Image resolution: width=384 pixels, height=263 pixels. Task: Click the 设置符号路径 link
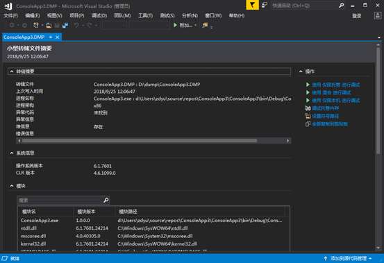325,116
